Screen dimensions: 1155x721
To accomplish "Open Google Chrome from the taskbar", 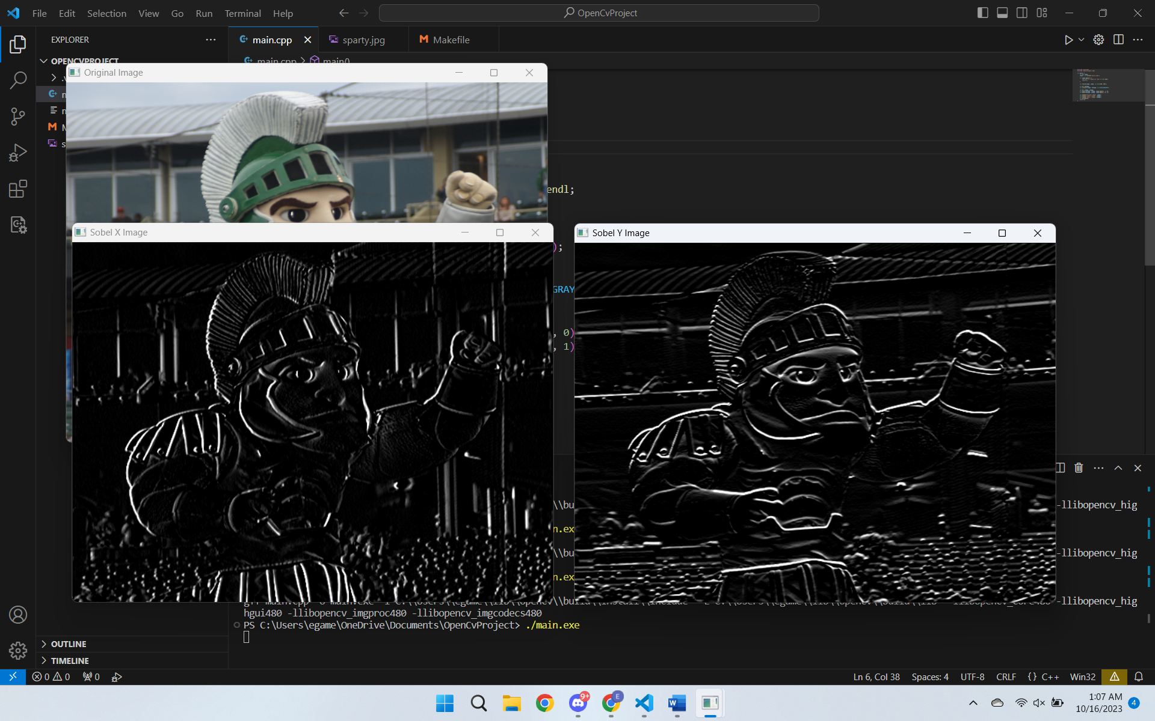I will click(545, 703).
